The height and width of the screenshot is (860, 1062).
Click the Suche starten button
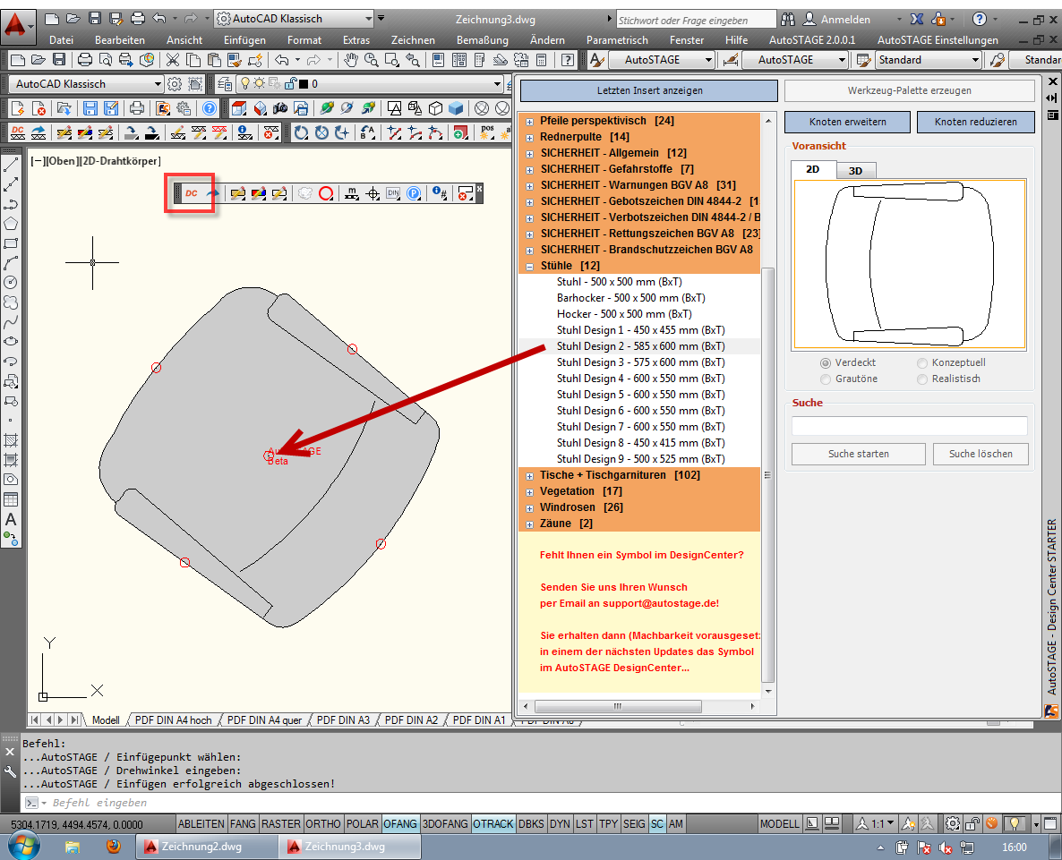(x=858, y=454)
